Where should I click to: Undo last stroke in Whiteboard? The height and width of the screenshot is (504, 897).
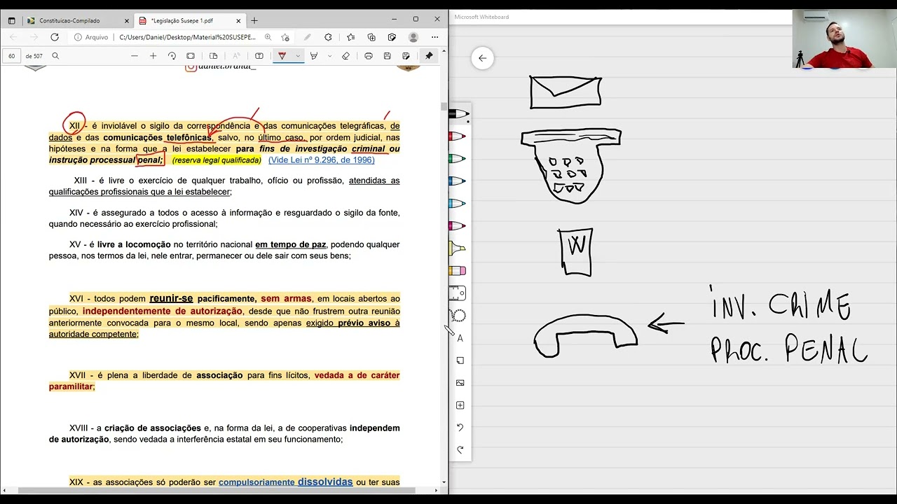click(460, 428)
